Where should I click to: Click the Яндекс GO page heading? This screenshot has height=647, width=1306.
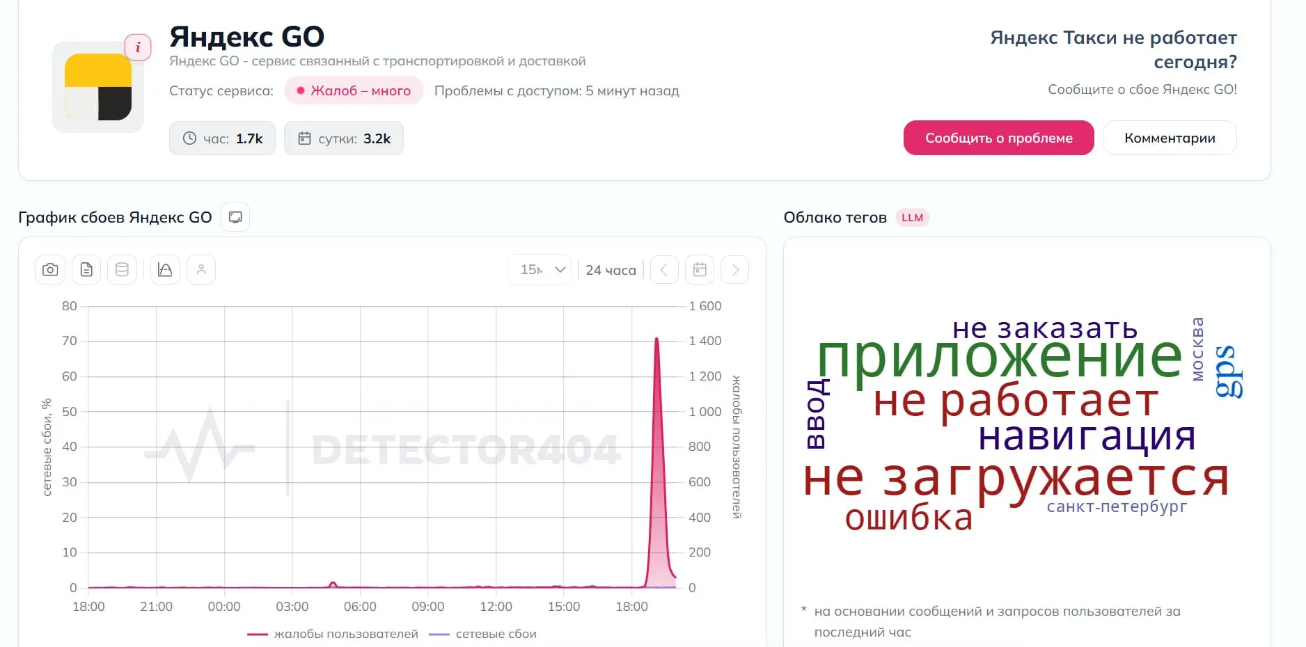click(247, 36)
